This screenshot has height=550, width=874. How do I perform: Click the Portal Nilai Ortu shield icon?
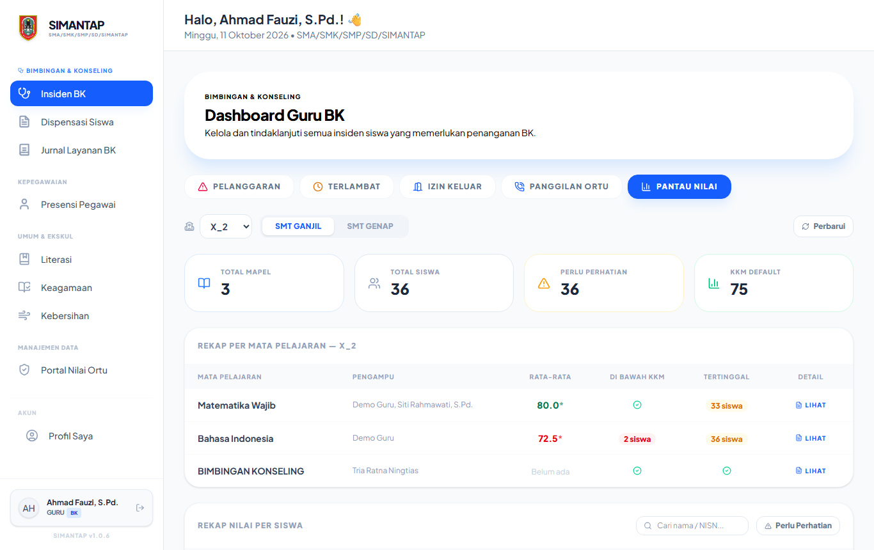point(24,370)
